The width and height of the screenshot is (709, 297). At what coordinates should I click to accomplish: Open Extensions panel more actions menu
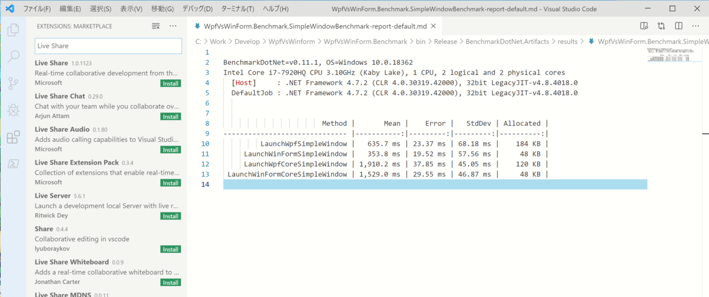tap(173, 26)
